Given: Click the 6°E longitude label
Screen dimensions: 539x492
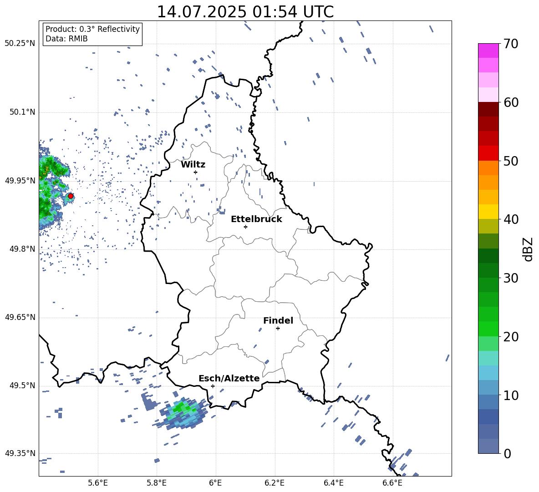Looking at the screenshot, I should coord(215,483).
